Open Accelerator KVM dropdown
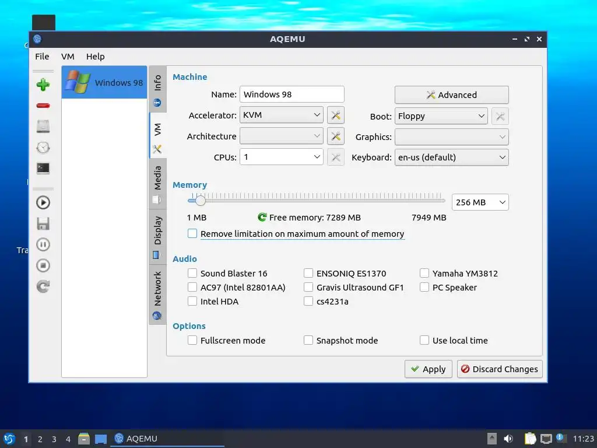This screenshot has width=597, height=448. pos(282,115)
